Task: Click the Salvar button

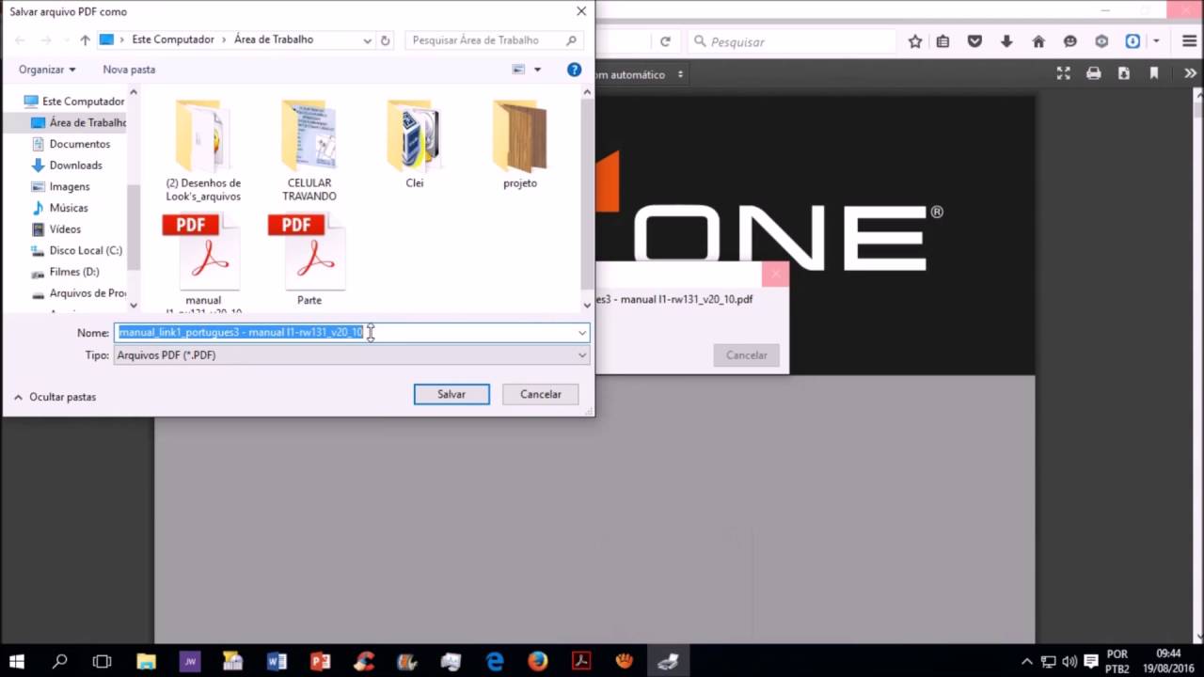Action: tap(451, 394)
